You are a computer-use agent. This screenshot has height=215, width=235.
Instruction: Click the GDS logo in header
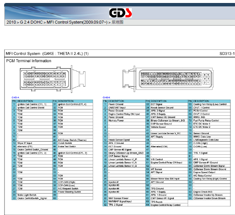point(121,13)
